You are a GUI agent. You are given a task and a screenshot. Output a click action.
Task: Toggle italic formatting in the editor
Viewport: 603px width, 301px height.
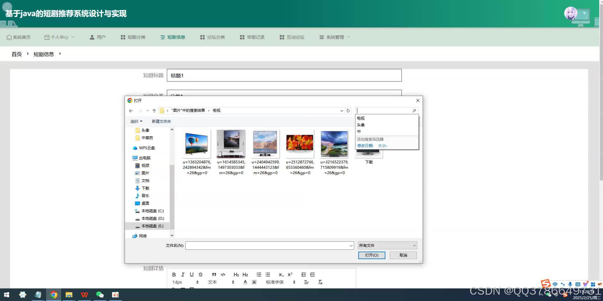click(183, 275)
